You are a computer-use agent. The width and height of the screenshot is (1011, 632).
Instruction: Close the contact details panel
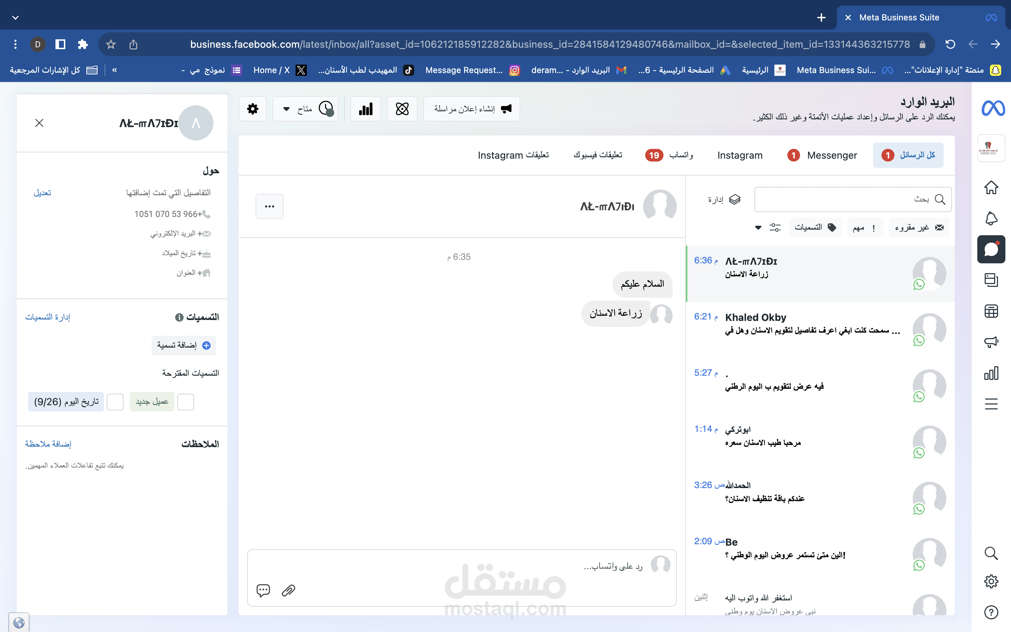tap(39, 123)
